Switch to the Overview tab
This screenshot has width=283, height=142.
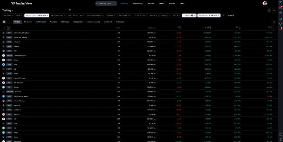28,22
